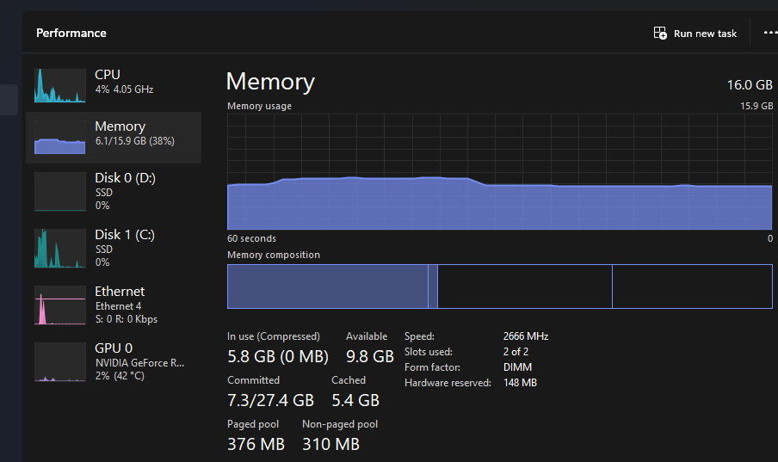Click the Run new task button label
The image size is (778, 462).
pyautogui.click(x=705, y=34)
